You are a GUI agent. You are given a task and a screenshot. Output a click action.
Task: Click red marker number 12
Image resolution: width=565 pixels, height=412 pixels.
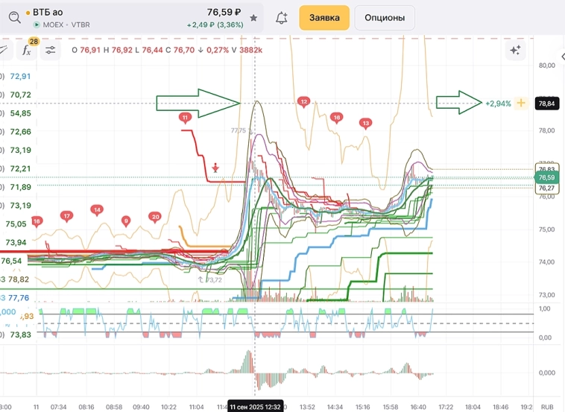[x=303, y=101]
